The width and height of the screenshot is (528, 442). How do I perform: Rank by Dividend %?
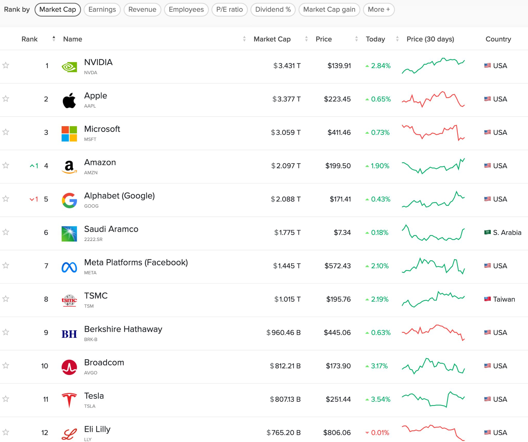pyautogui.click(x=273, y=10)
